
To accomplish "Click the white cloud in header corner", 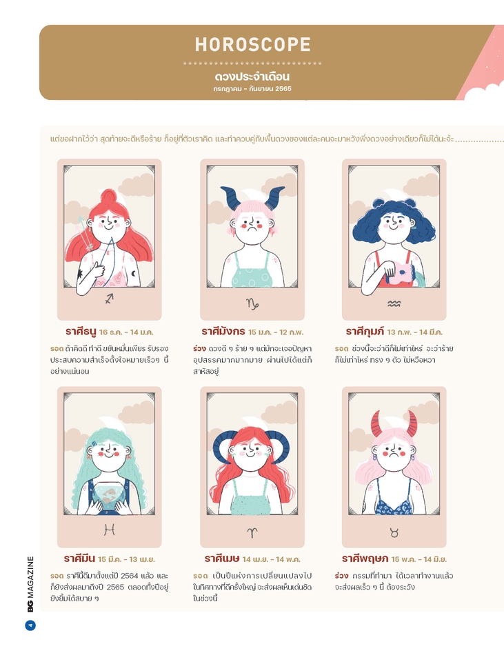I will point(484,92).
